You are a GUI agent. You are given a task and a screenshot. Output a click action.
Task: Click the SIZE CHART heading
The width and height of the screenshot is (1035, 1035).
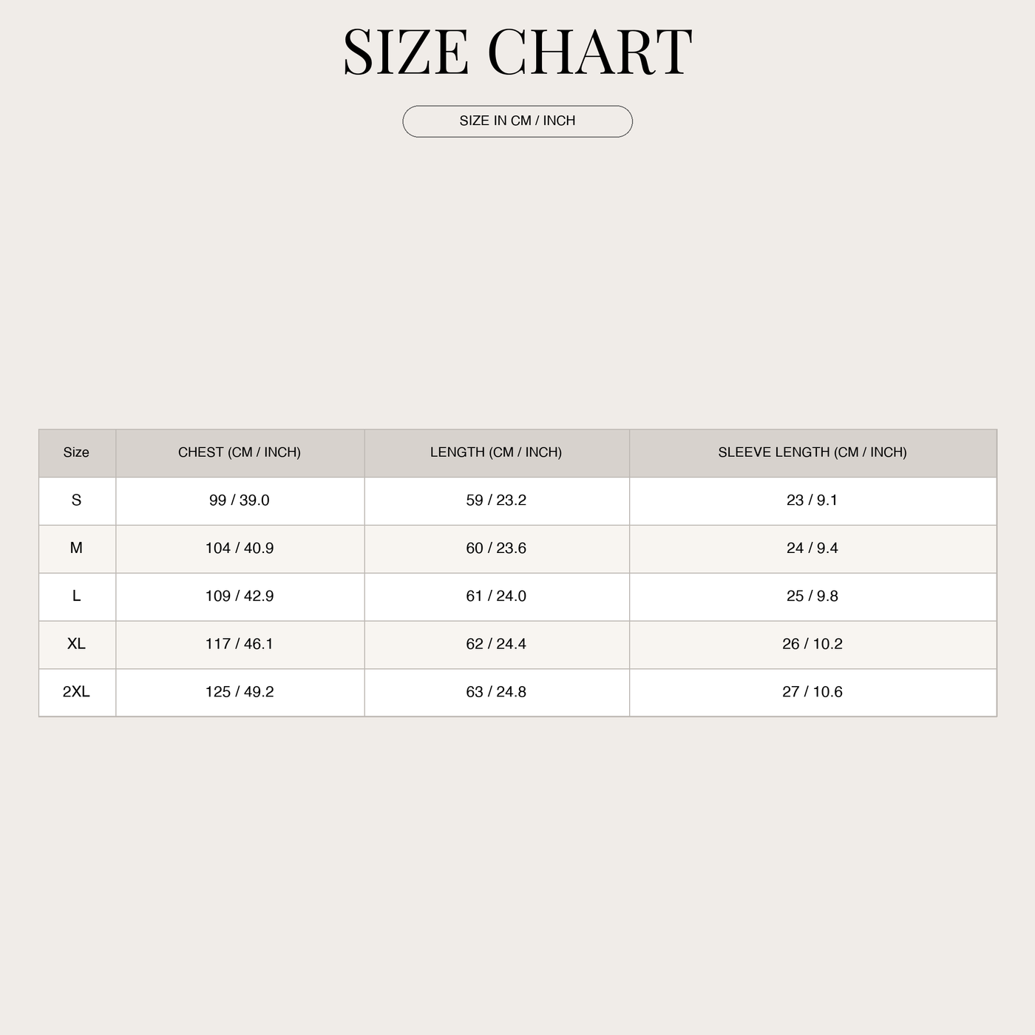(x=517, y=52)
